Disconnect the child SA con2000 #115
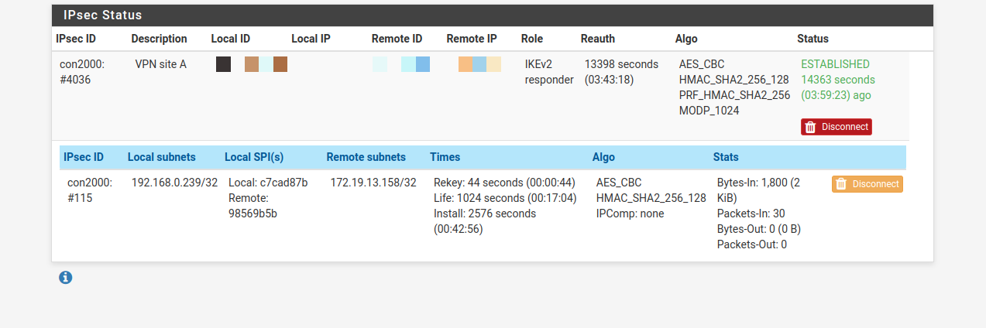Screen dimensions: 986x328 [x=867, y=184]
